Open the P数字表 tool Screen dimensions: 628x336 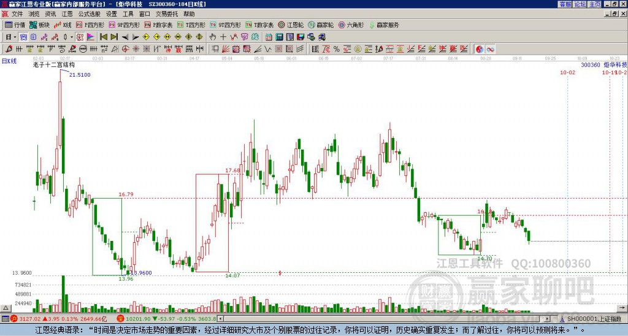pyautogui.click(x=158, y=25)
